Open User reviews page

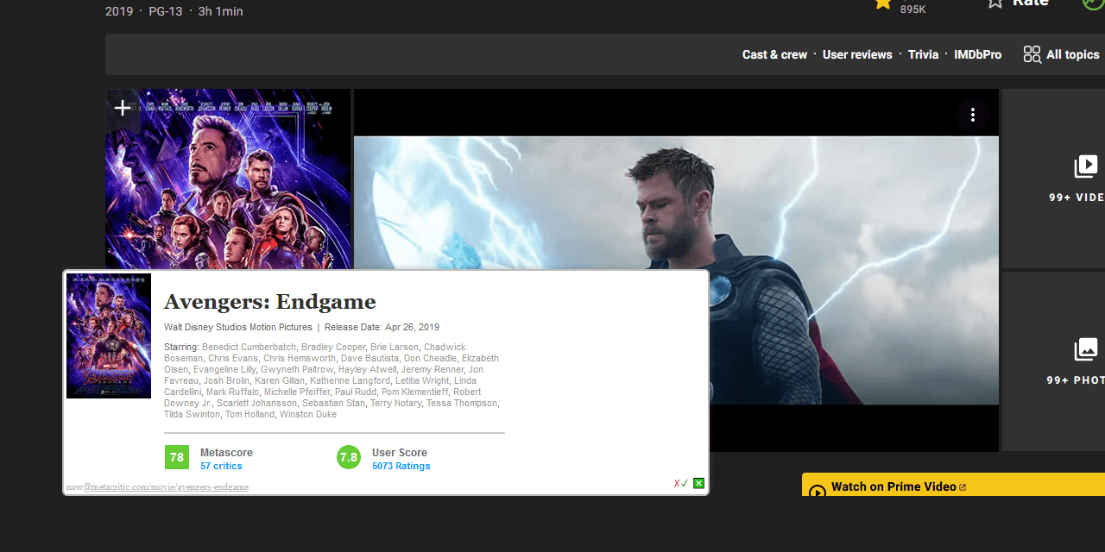[x=857, y=54]
